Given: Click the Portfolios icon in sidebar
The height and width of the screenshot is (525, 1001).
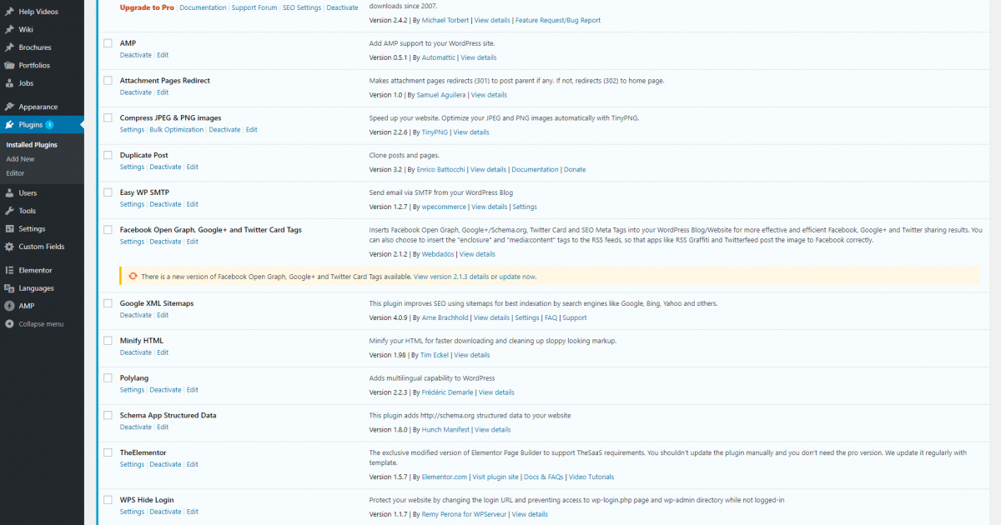Looking at the screenshot, I should pos(9,65).
